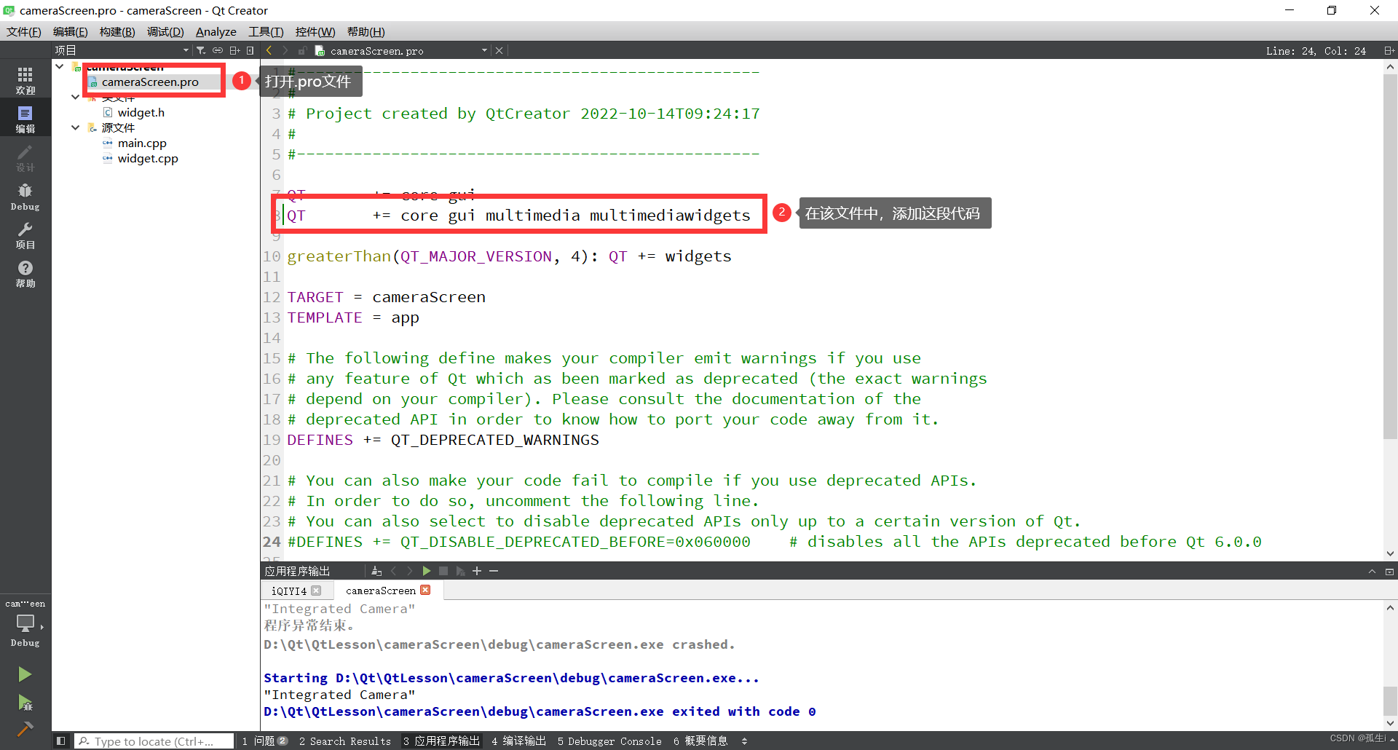The image size is (1398, 750).
Task: Open 文件(F) menu
Action: click(24, 32)
